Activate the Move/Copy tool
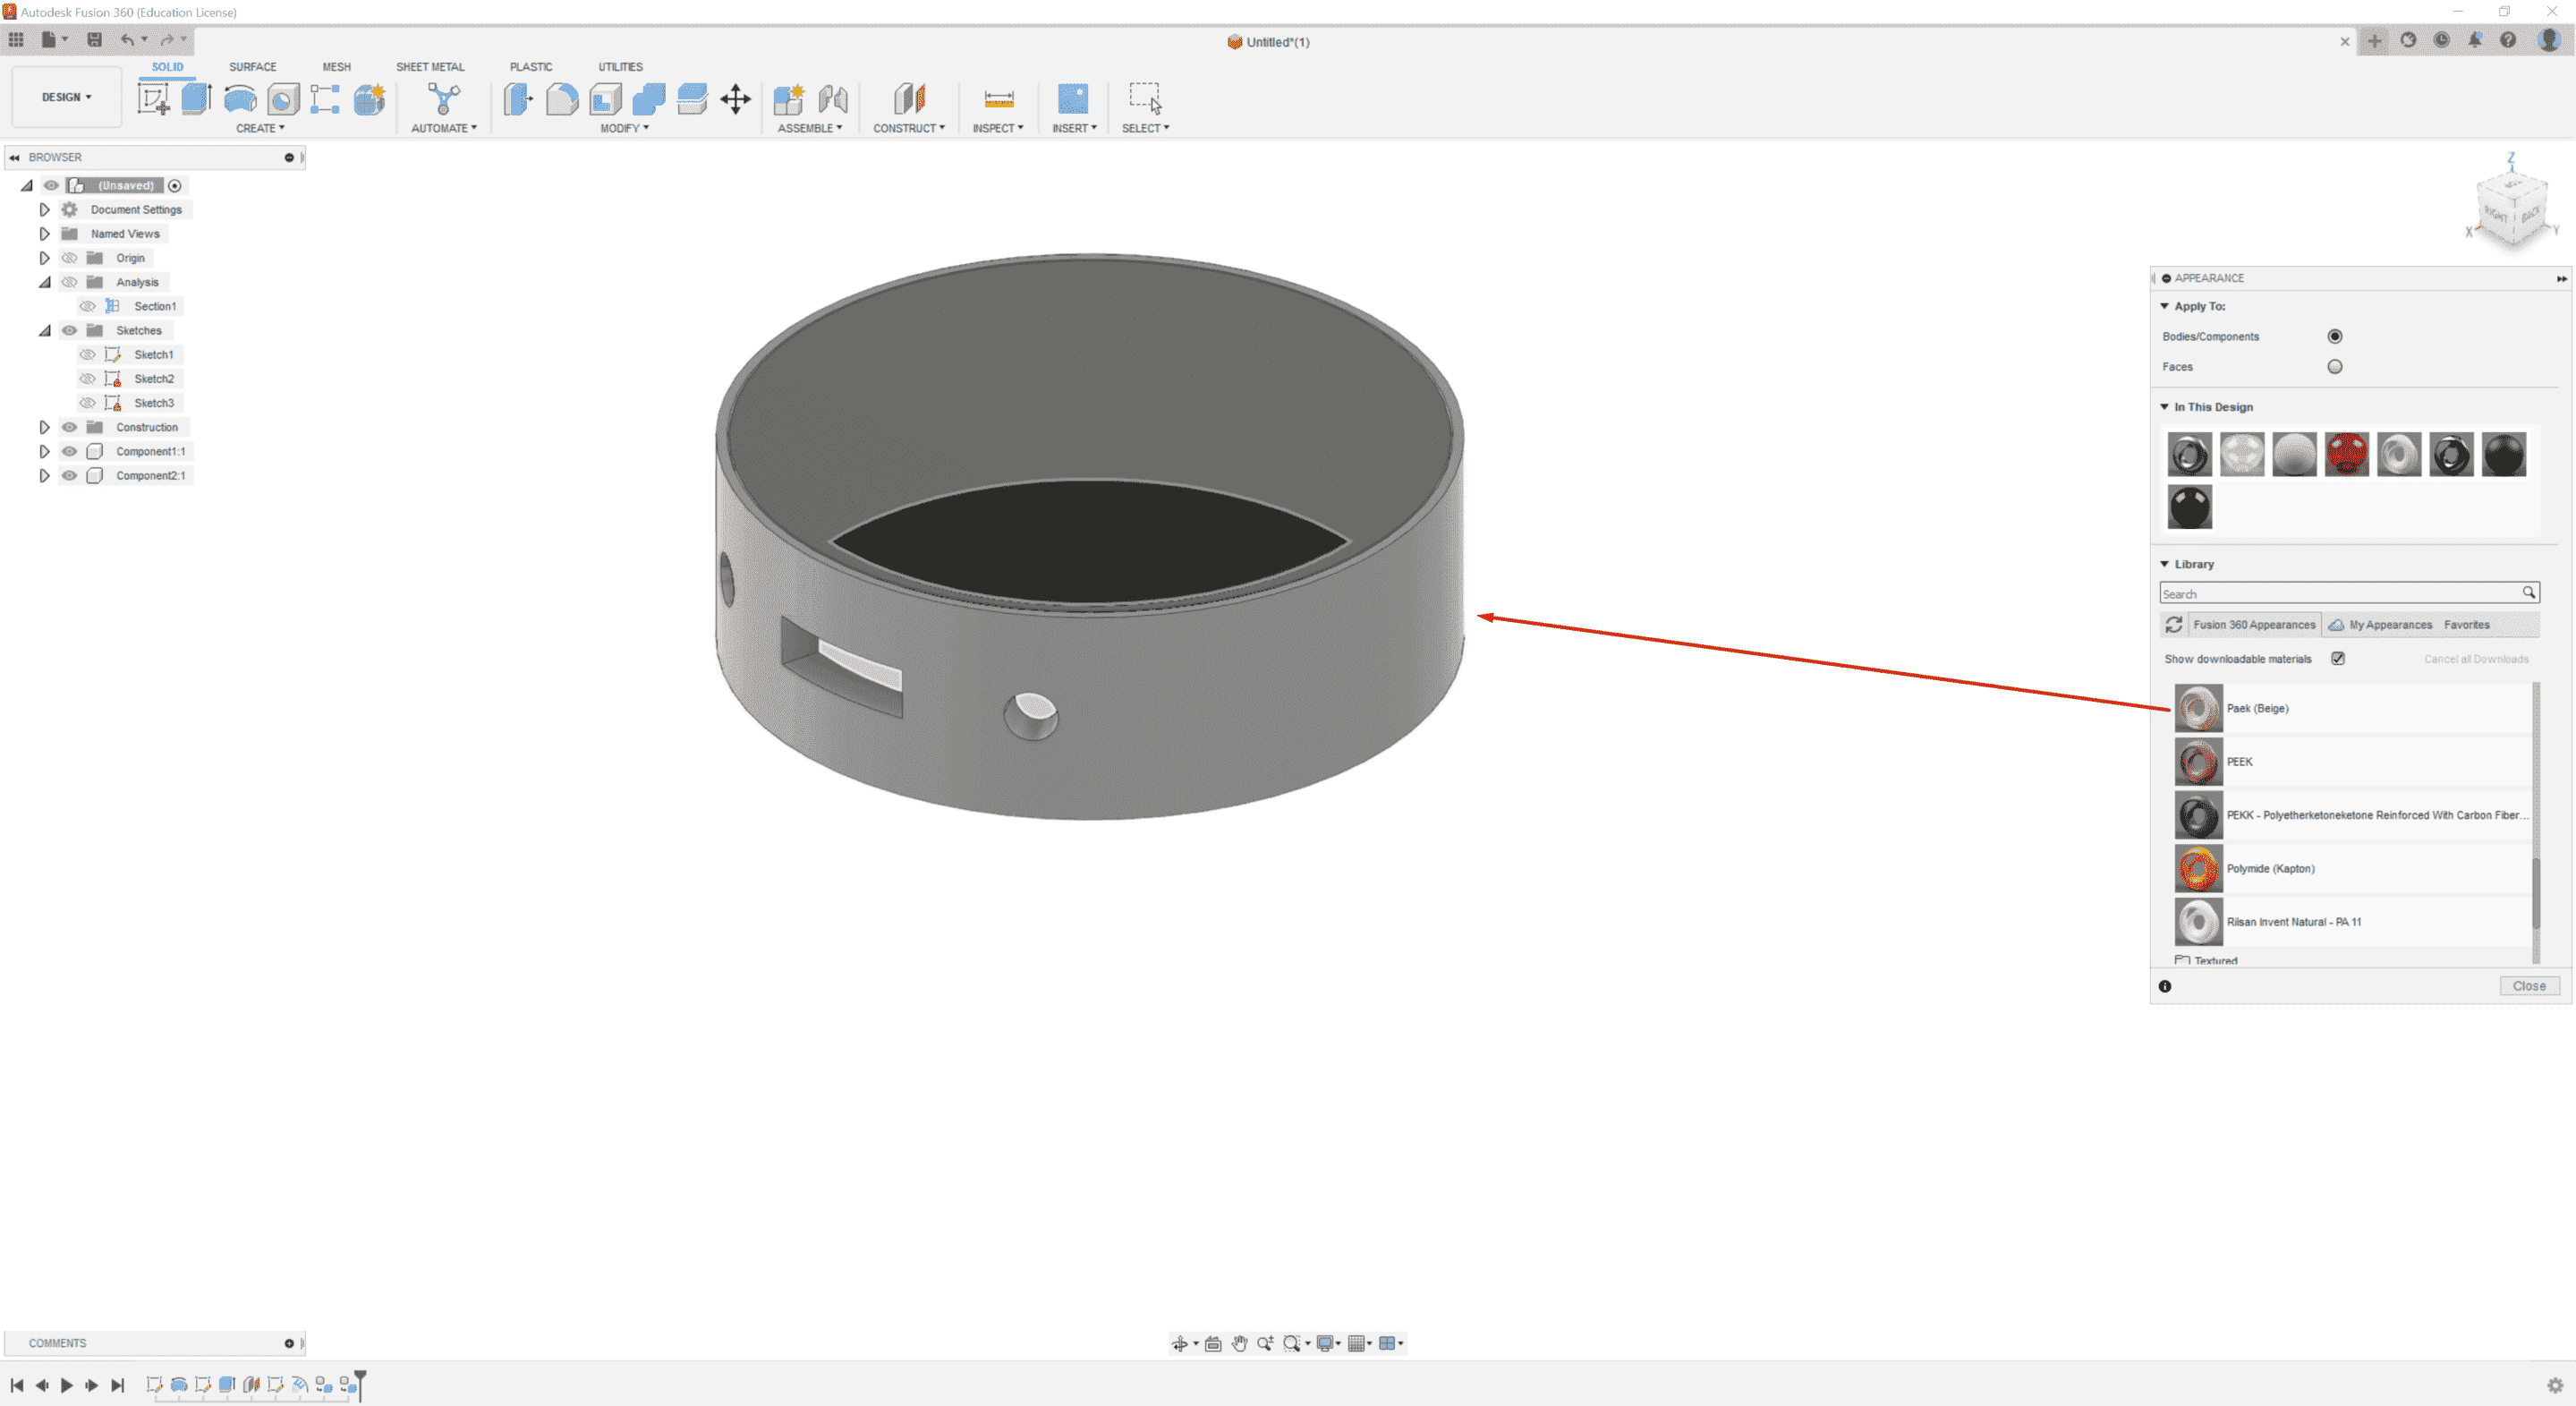This screenshot has width=2576, height=1406. 736,99
